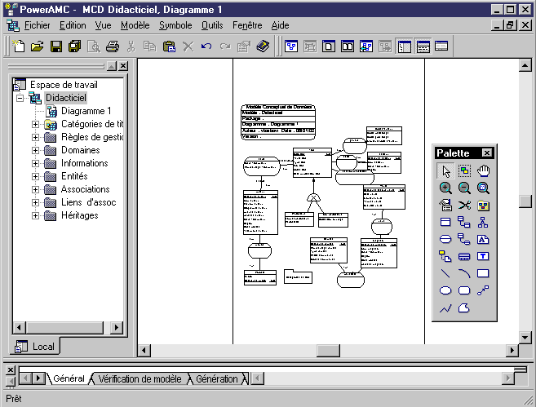
Task: Close the Palette window
Action: 487,153
